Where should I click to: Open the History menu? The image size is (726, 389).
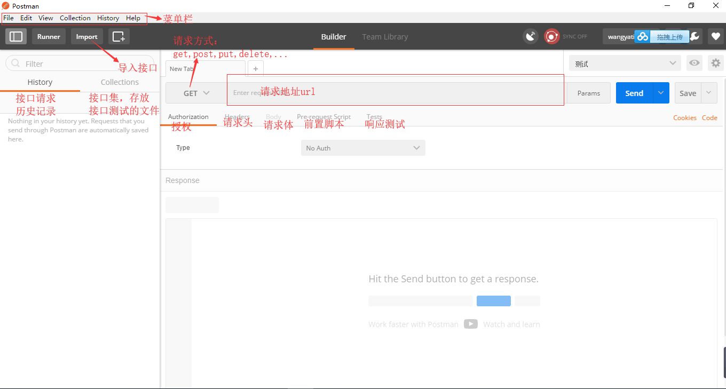point(108,18)
